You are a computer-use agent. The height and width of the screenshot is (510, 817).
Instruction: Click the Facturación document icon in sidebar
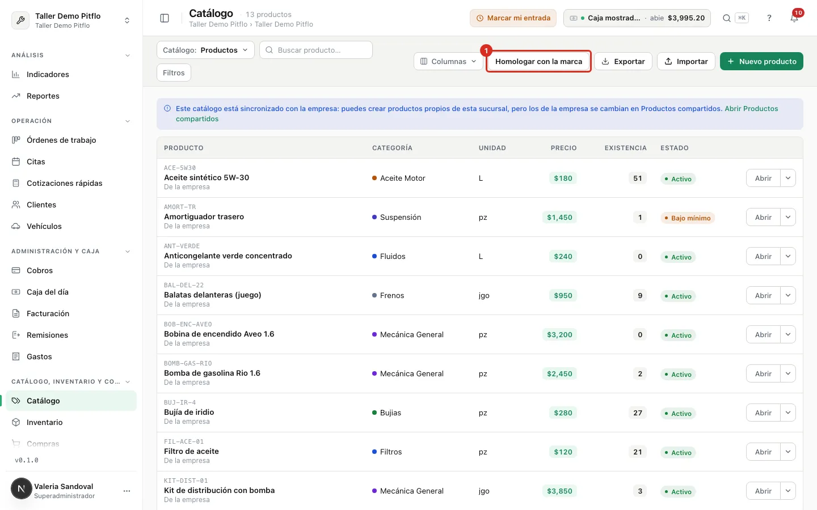point(16,313)
